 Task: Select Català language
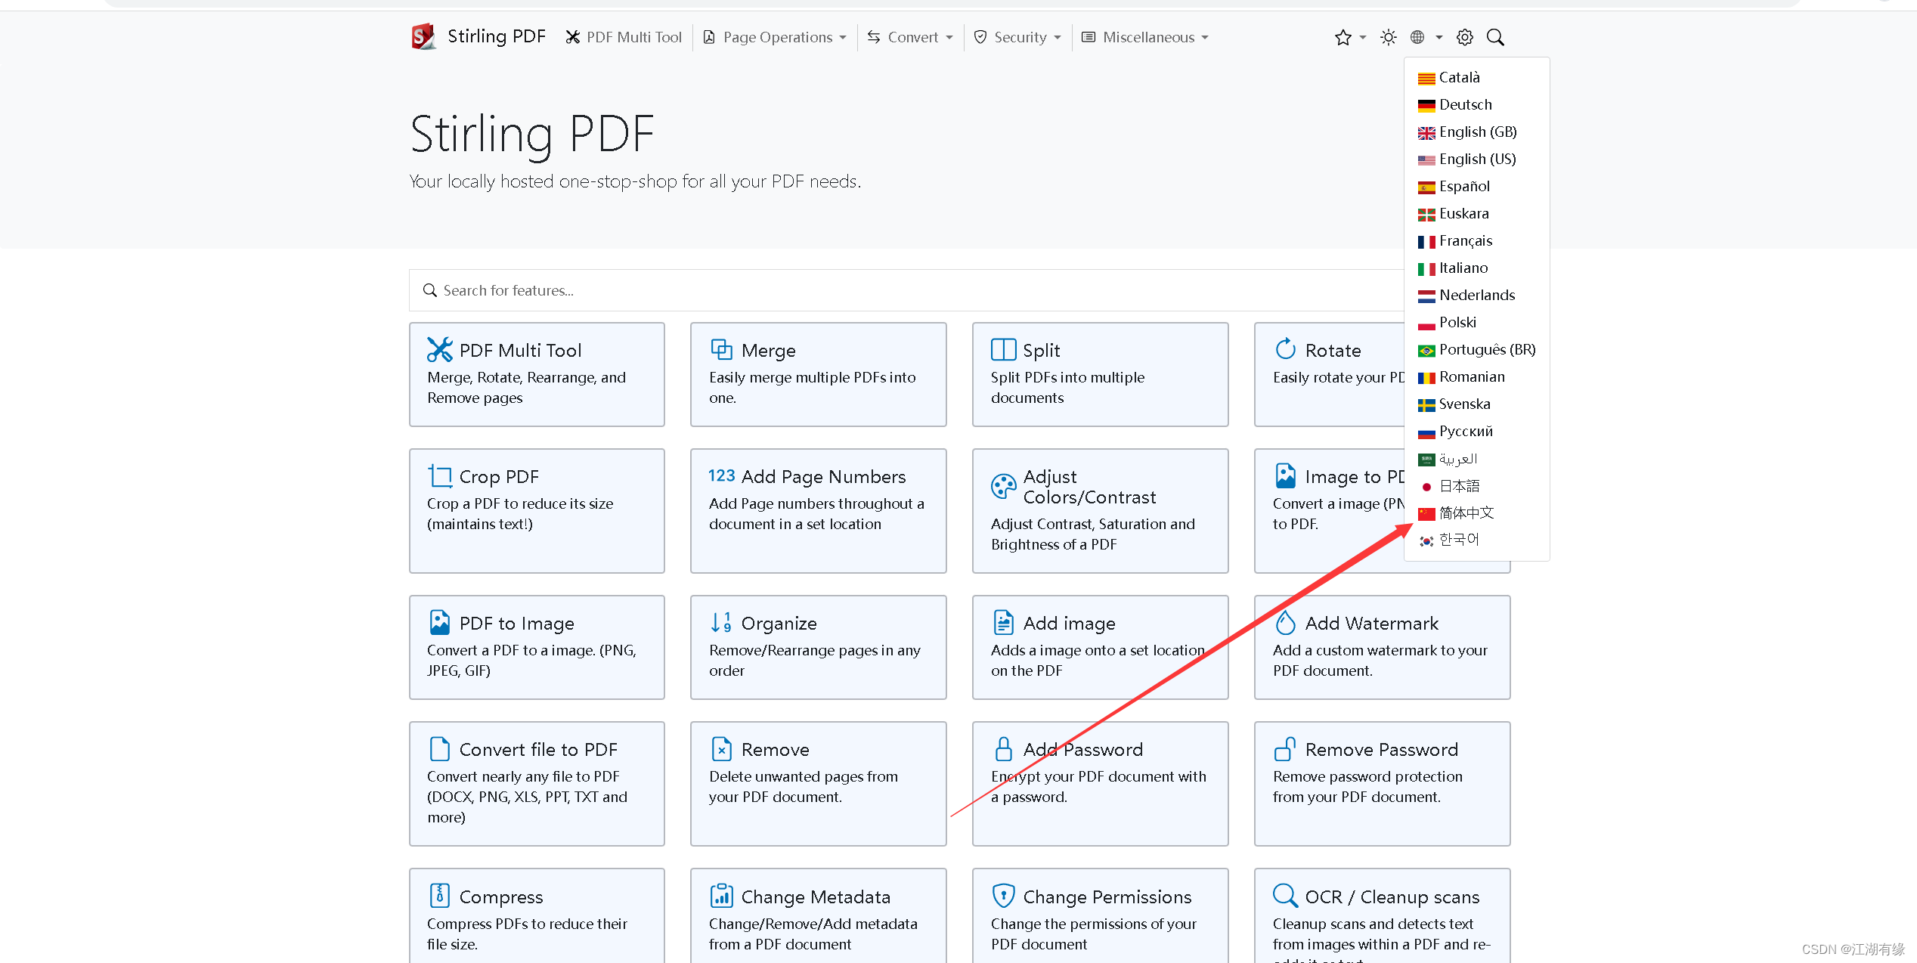pos(1476,77)
